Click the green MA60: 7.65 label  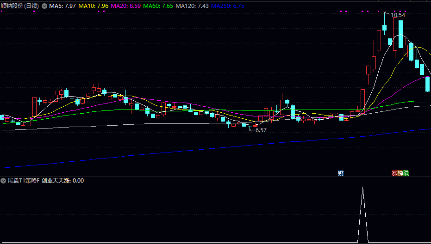click(158, 6)
